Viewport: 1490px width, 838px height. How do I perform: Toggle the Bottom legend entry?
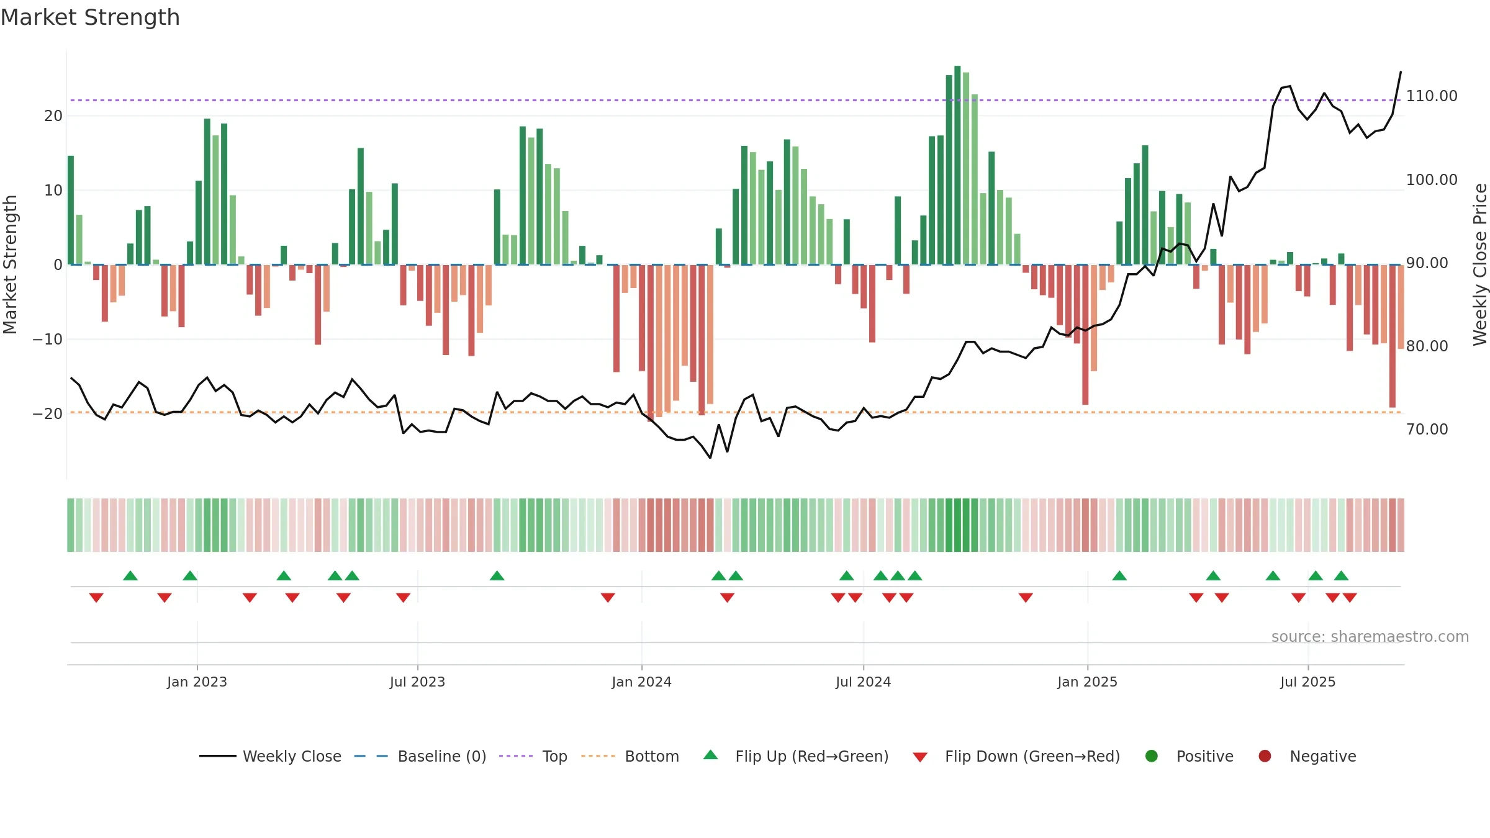click(x=630, y=756)
